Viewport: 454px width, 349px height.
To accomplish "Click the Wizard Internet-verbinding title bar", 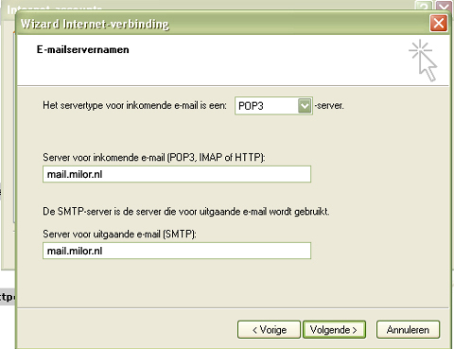I will (x=220, y=24).
